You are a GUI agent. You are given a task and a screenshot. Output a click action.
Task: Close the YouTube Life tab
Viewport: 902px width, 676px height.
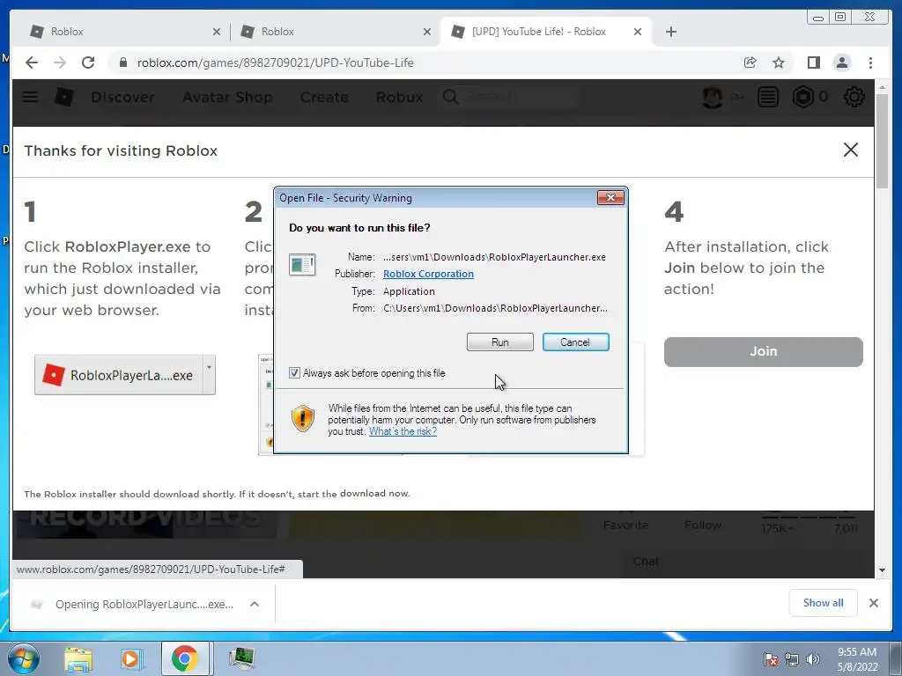click(x=638, y=32)
